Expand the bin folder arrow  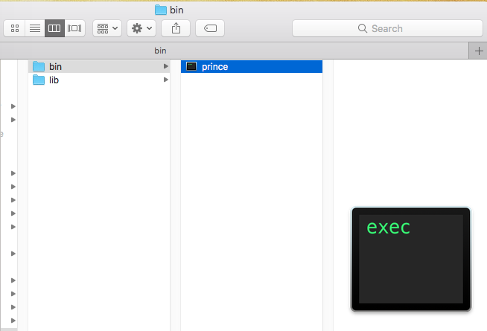pyautogui.click(x=165, y=67)
